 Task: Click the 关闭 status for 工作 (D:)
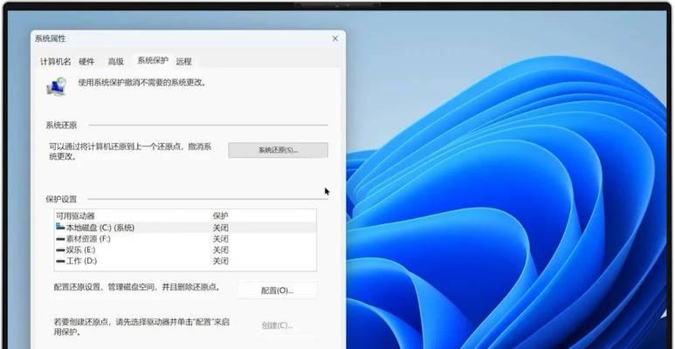pyautogui.click(x=220, y=261)
